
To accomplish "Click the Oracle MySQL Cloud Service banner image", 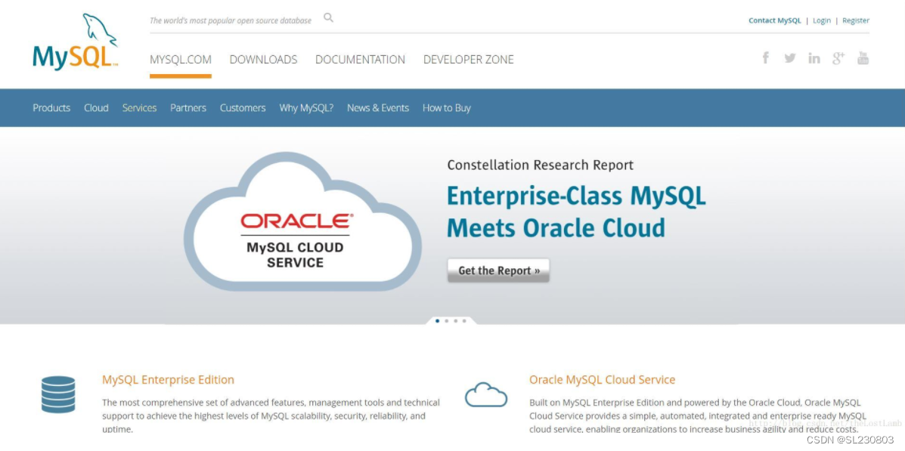I will coord(303,221).
